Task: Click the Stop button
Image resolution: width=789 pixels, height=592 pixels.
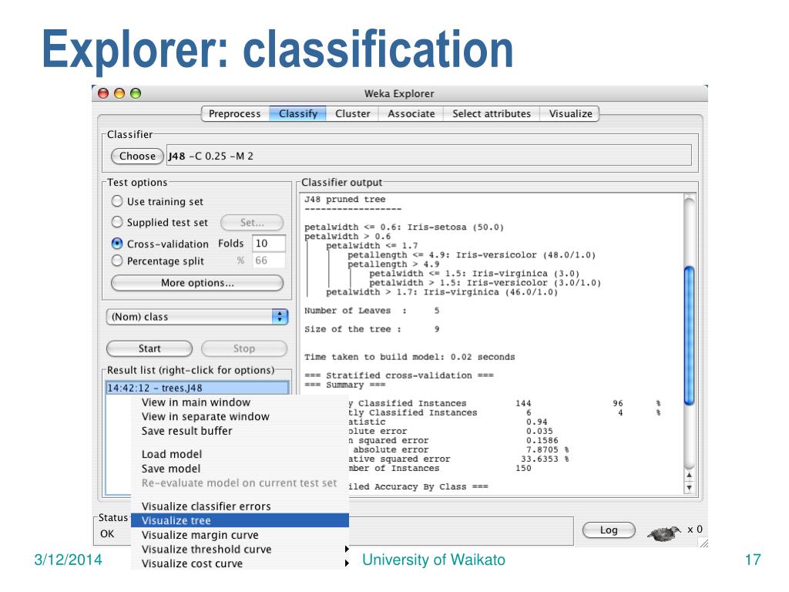Action: click(x=244, y=348)
